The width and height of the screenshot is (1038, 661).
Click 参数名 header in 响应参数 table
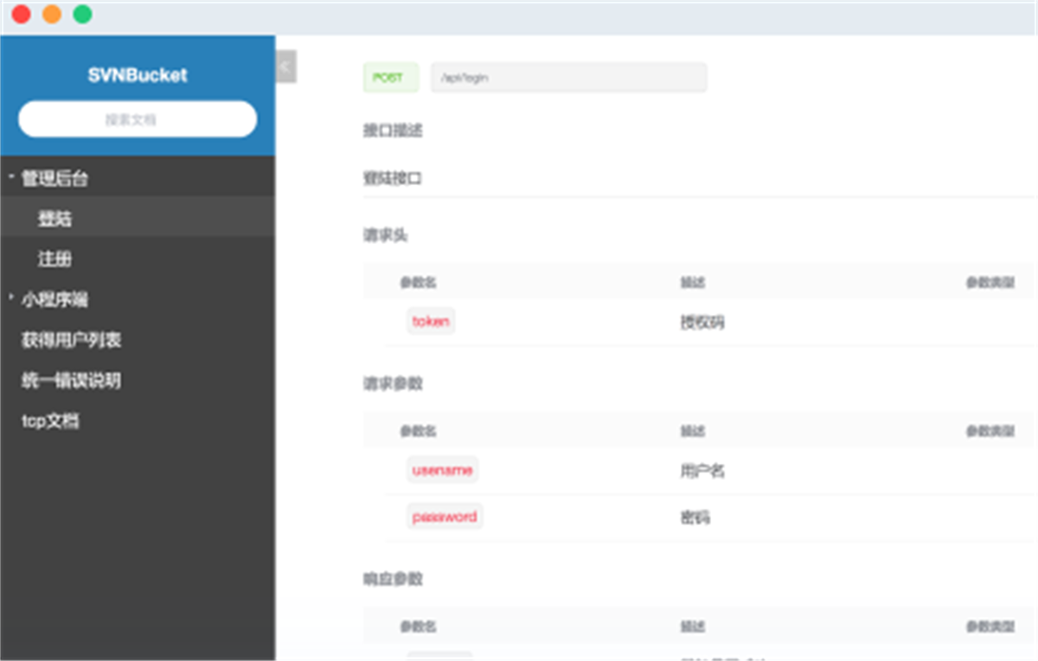point(418,626)
